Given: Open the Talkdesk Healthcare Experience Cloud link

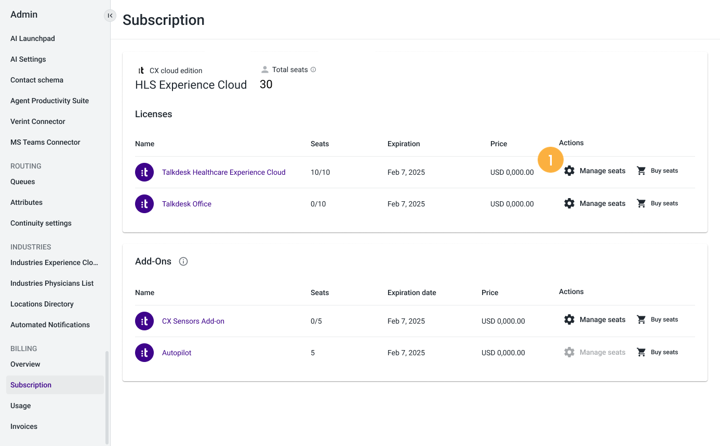Looking at the screenshot, I should (223, 172).
